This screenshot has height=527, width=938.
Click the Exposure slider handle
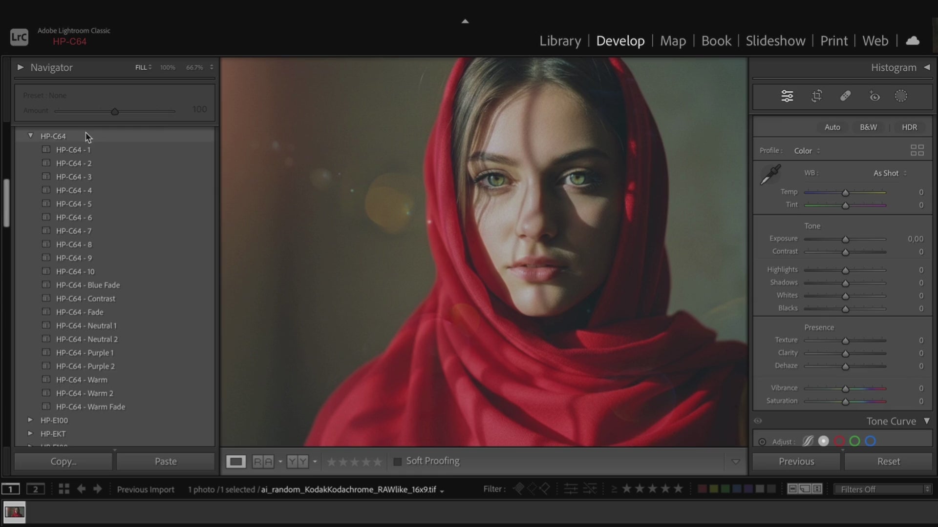tap(845, 240)
